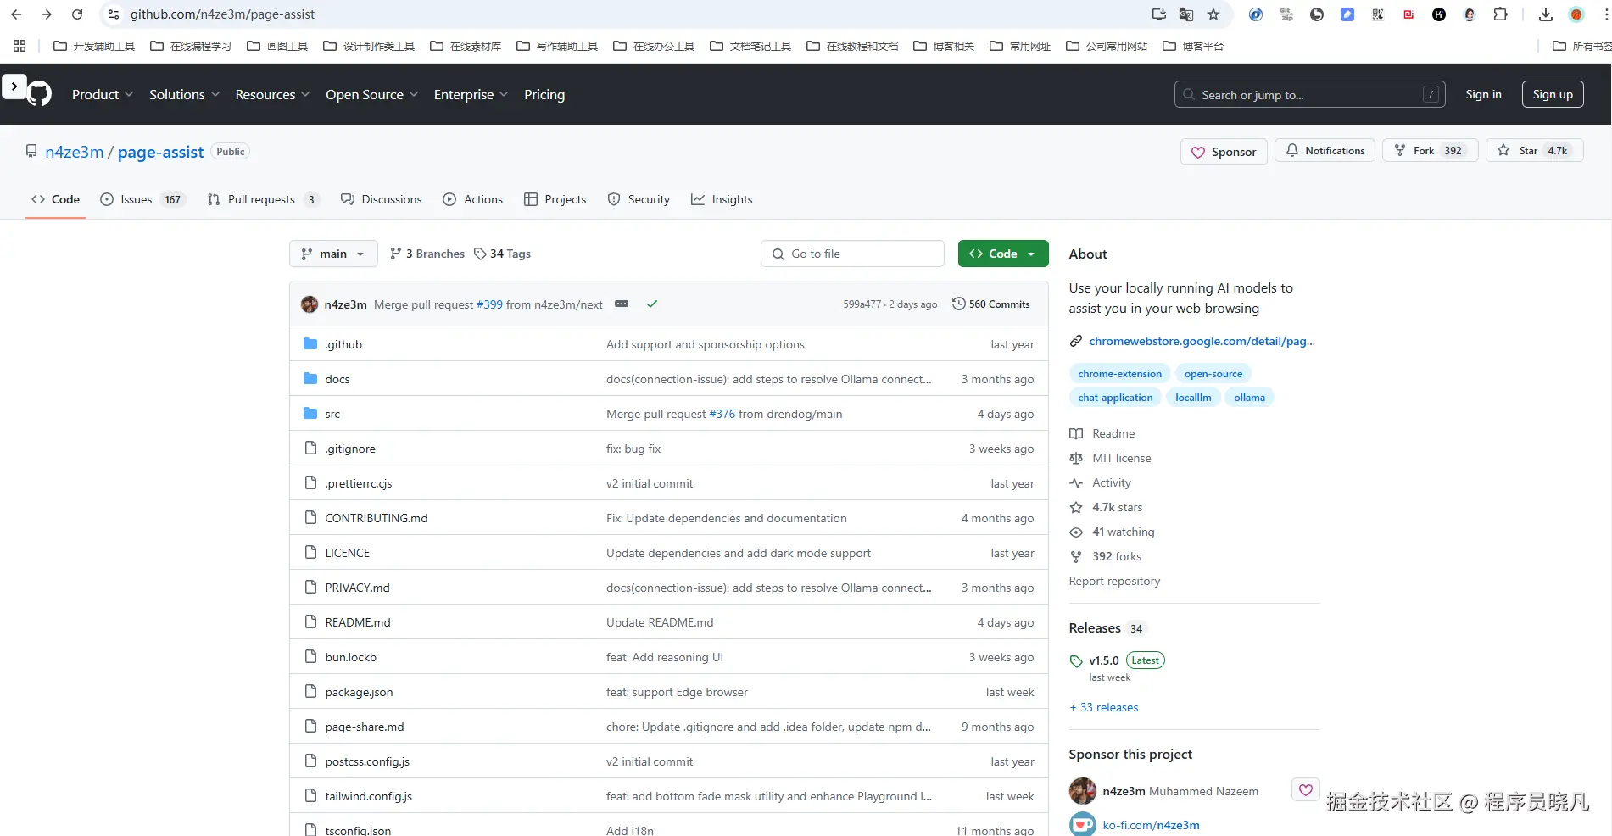1612x836 pixels.
Task: Click the sponsor heart button beside n4ze3m
Action: [1306, 790]
